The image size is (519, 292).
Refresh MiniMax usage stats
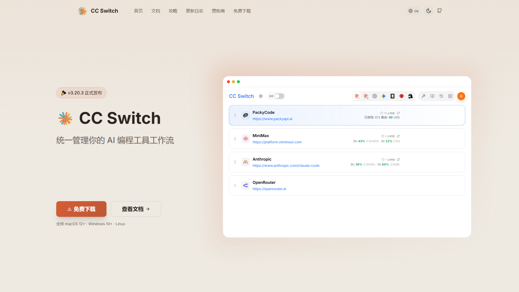pyautogui.click(x=398, y=136)
